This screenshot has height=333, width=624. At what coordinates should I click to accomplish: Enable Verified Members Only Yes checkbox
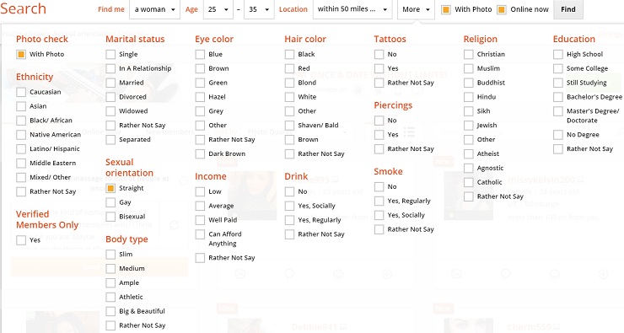pos(21,240)
